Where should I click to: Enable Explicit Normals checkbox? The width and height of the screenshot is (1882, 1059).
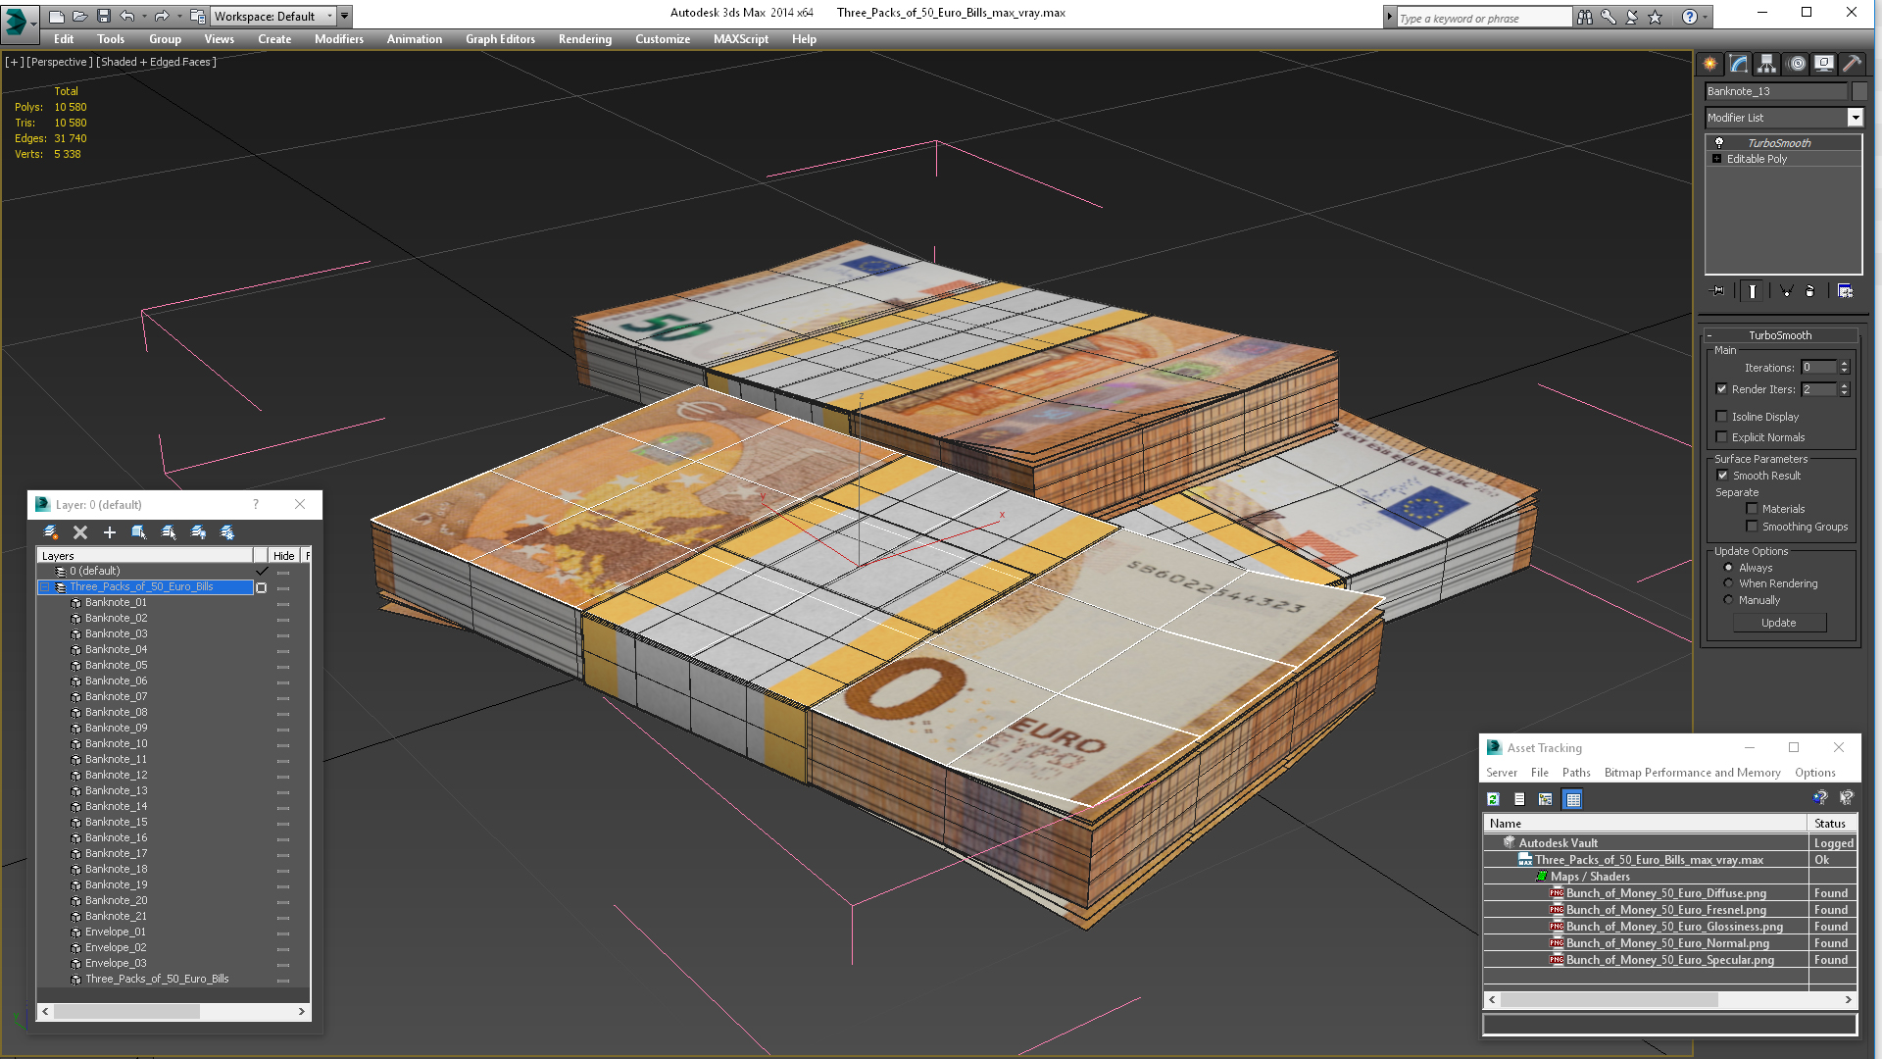[x=1722, y=437]
